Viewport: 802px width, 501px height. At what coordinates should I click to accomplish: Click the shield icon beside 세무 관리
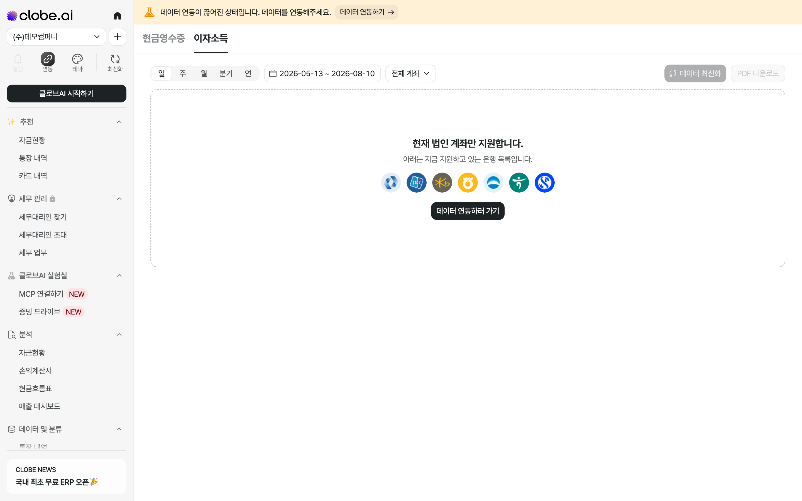(x=12, y=199)
